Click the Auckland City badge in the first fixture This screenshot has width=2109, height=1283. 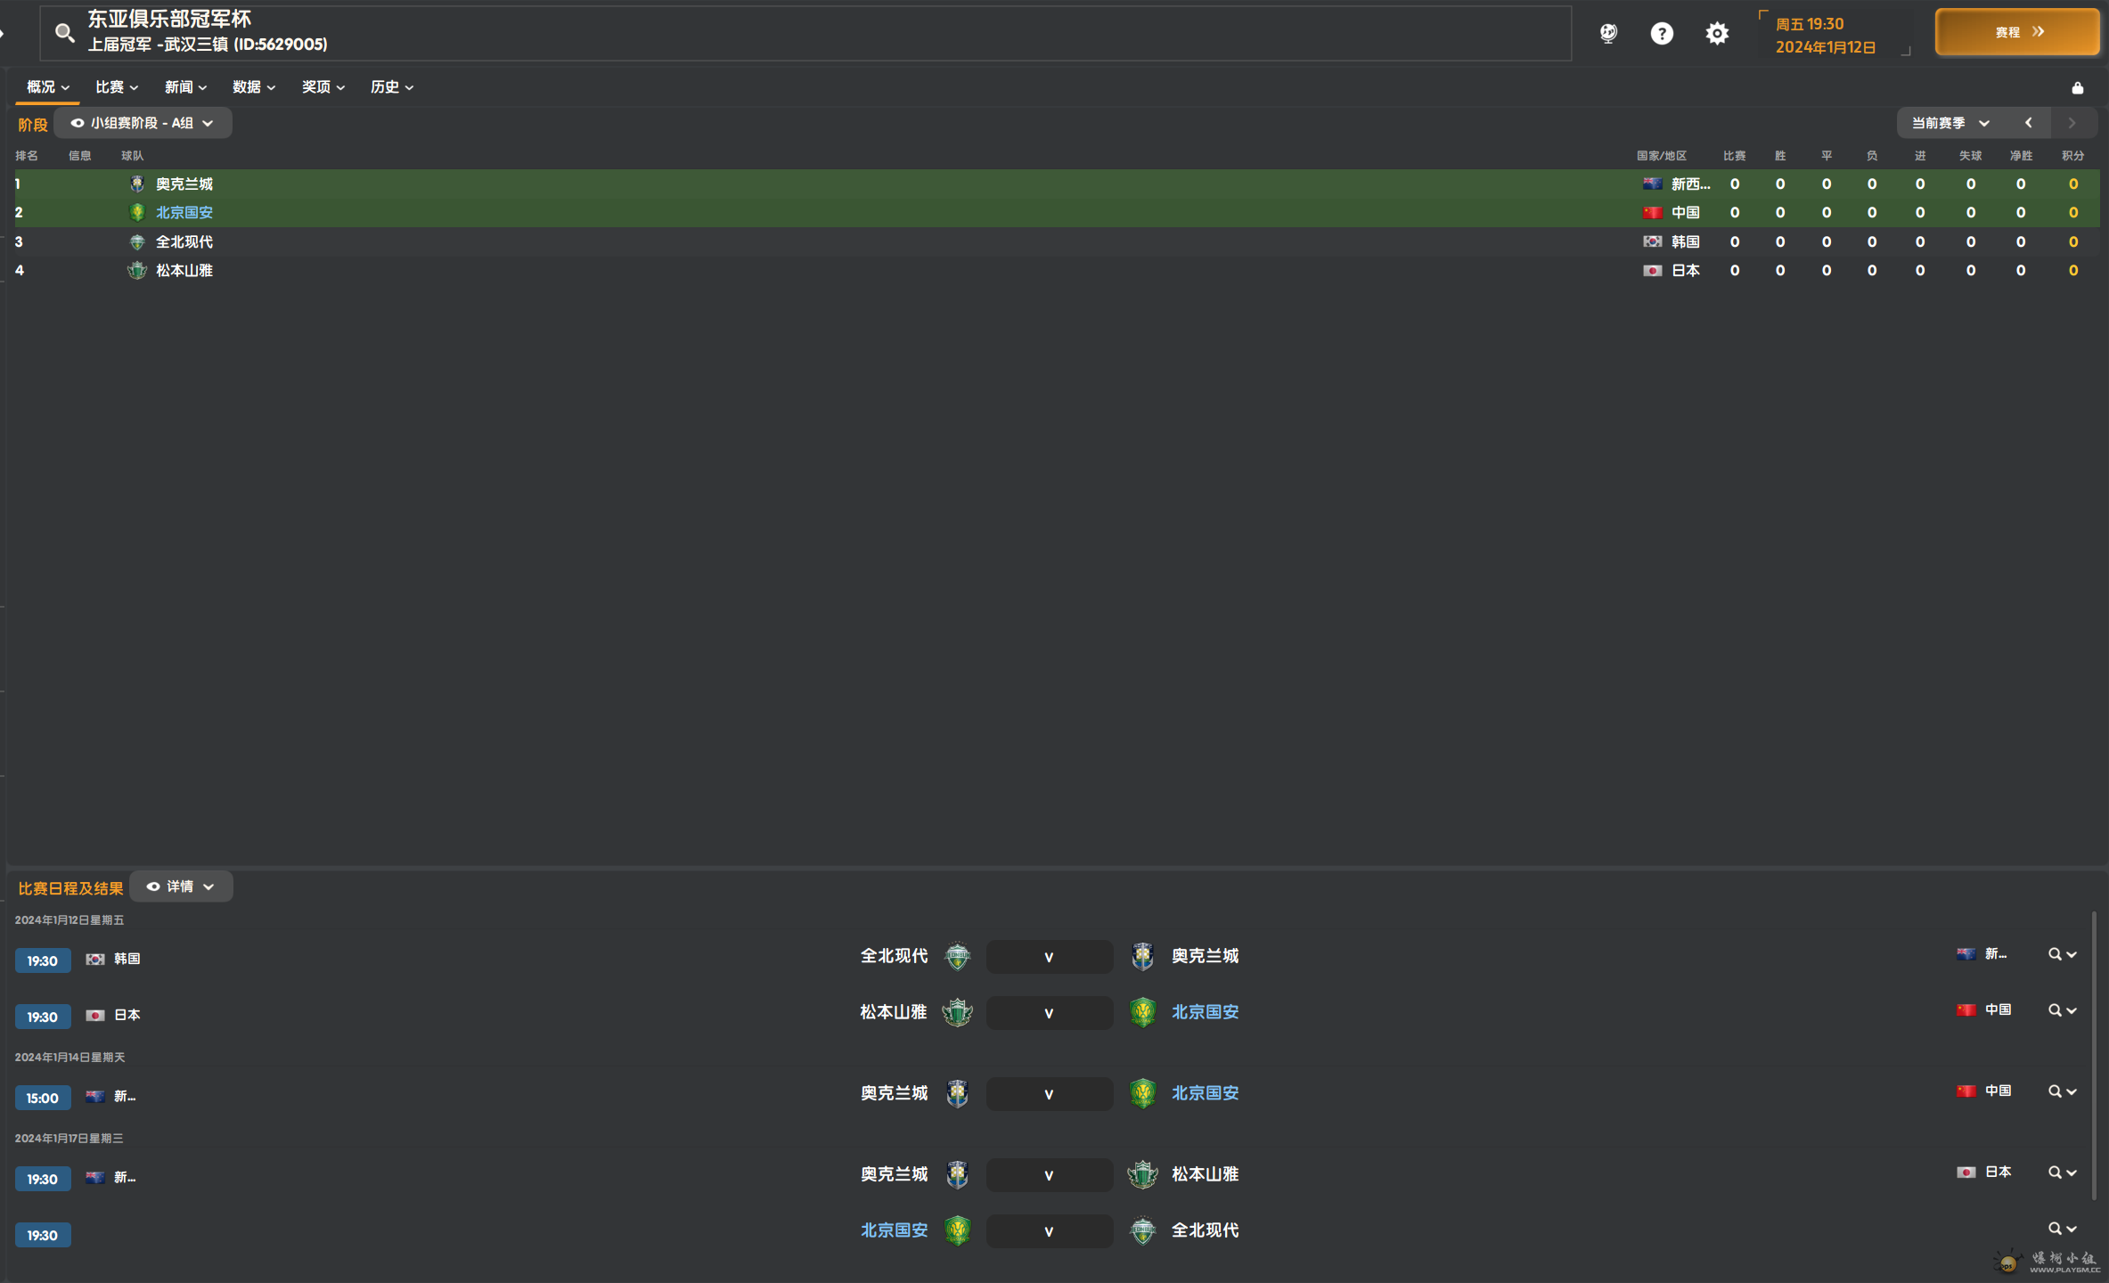click(1142, 956)
